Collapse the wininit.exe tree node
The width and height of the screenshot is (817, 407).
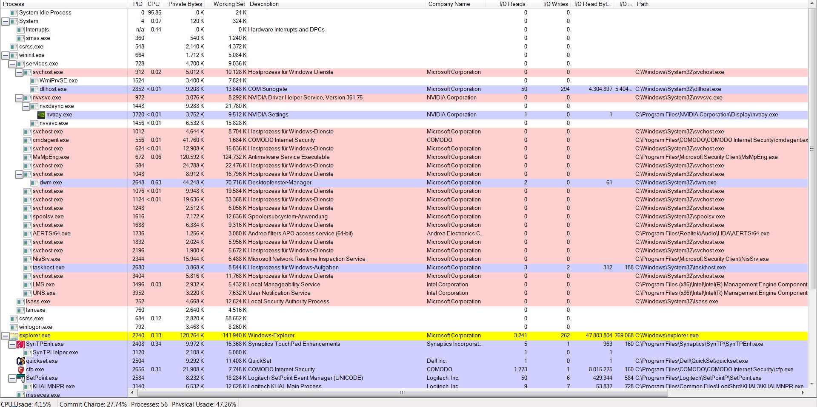[5, 55]
